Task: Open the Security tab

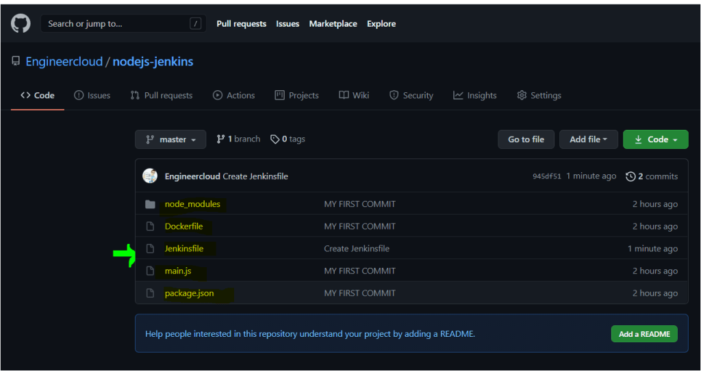Action: pos(411,95)
